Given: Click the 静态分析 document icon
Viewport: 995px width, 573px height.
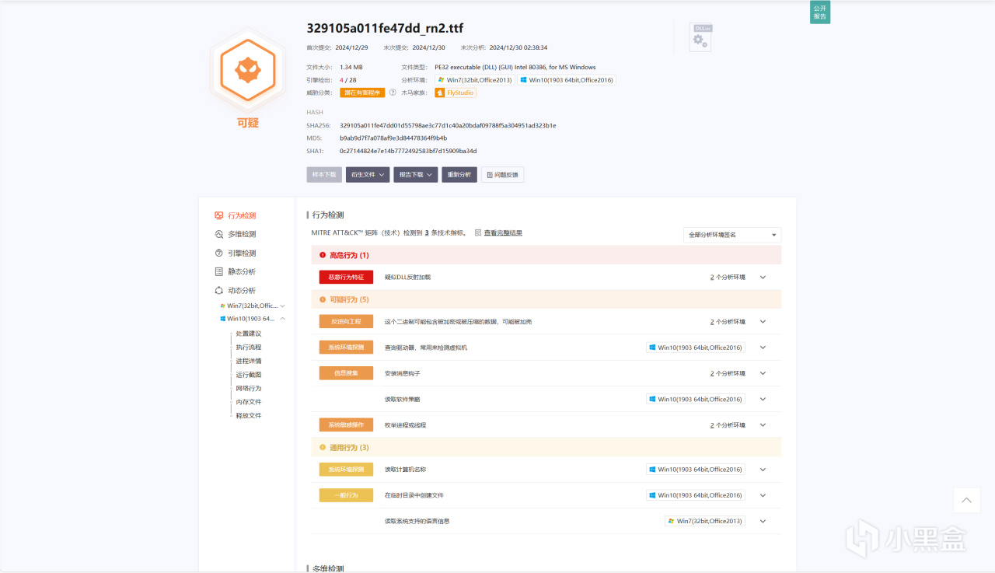Looking at the screenshot, I should (x=219, y=271).
